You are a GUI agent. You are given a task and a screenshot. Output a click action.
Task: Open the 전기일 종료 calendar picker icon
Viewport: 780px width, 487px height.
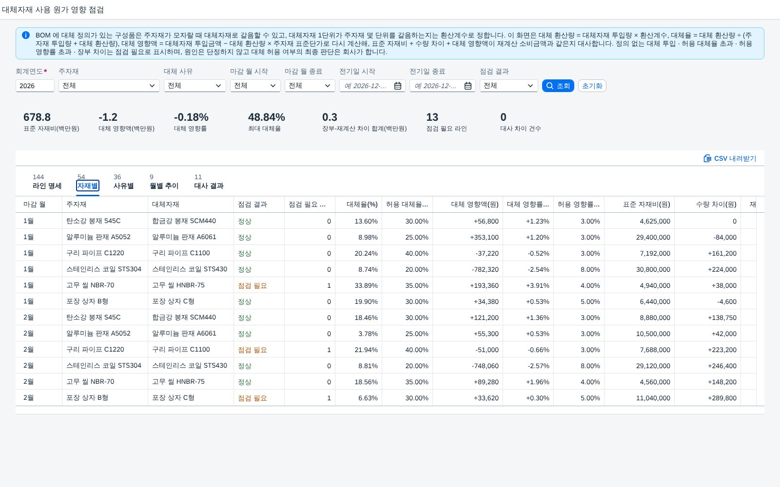[x=468, y=86]
